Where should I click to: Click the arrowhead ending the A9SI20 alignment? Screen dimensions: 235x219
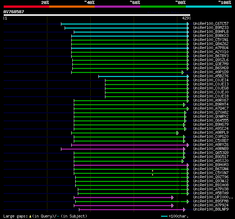pyautogui.click(x=183, y=161)
